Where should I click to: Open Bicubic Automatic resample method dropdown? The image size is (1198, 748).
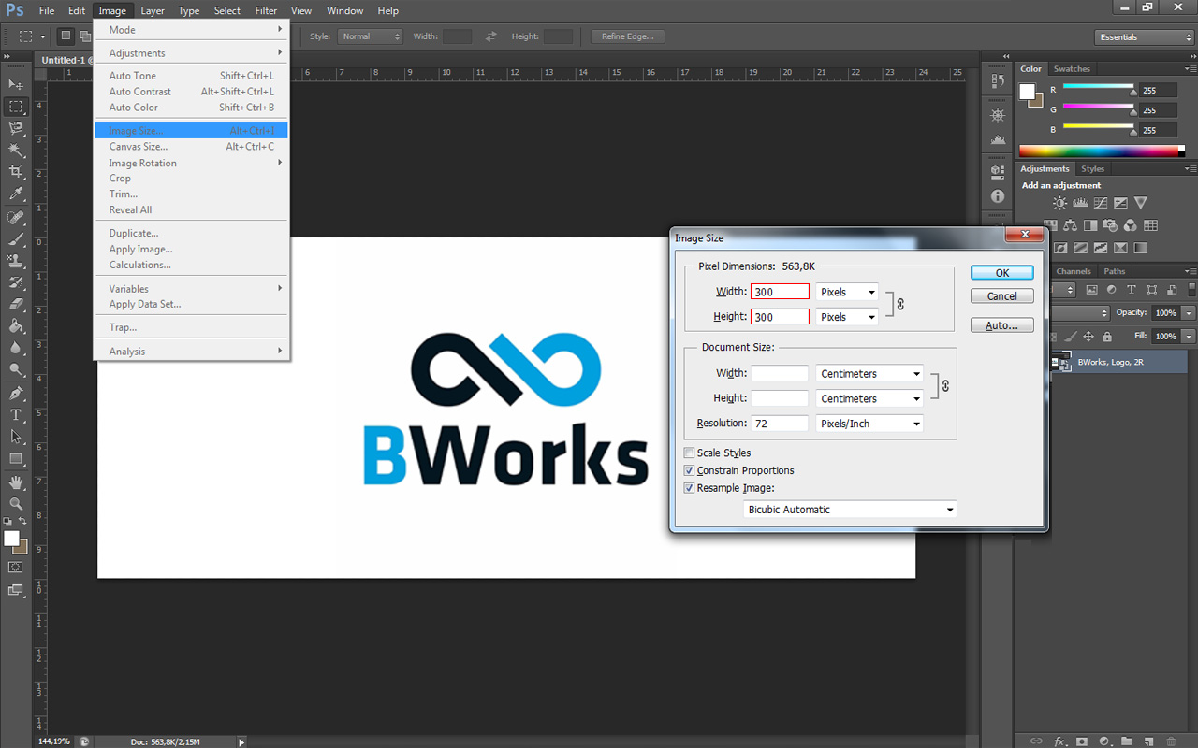[850, 510]
